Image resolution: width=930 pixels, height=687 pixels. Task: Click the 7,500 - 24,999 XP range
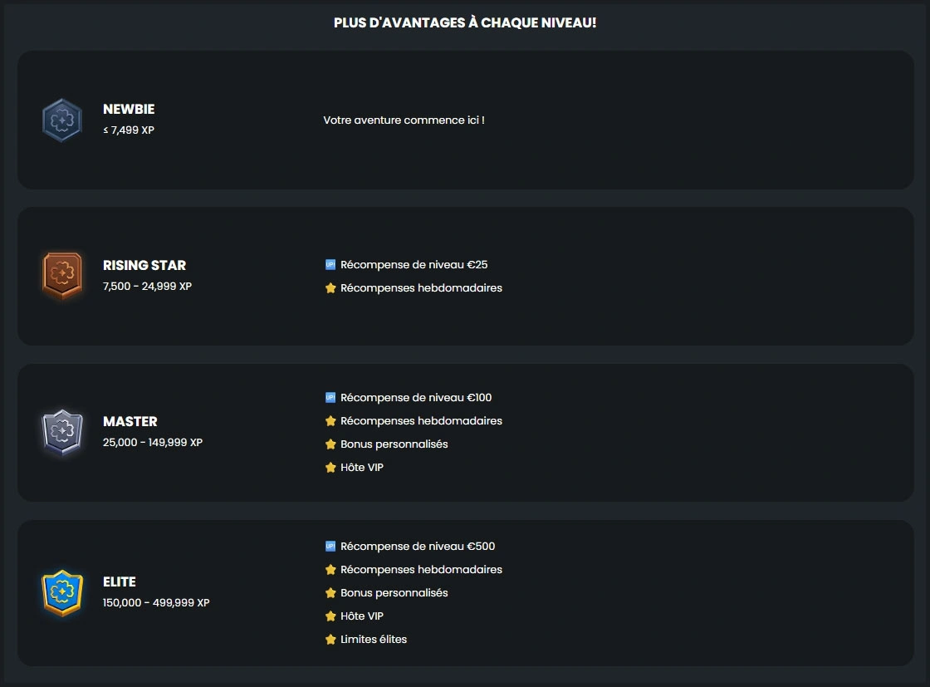(147, 286)
